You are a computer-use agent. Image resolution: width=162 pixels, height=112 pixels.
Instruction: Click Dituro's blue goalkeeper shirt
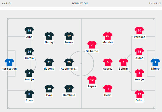(155, 62)
